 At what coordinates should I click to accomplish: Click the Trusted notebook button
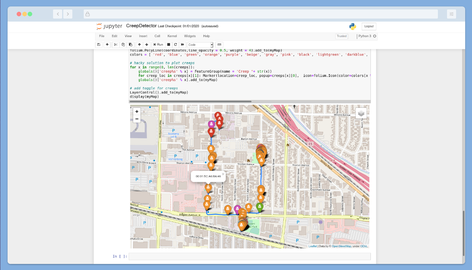[x=341, y=36]
